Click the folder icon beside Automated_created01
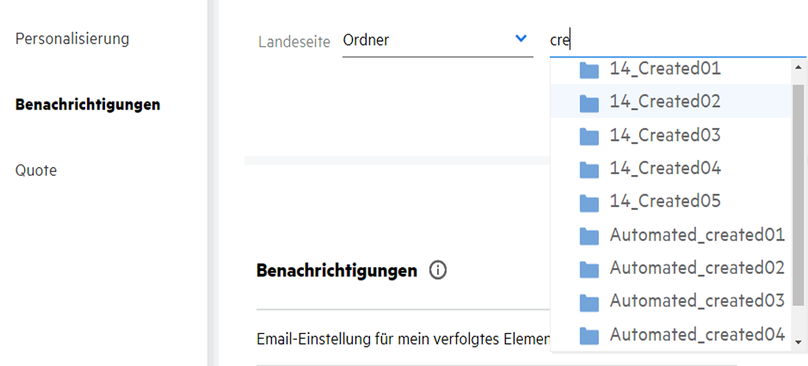This screenshot has height=366, width=808. pos(589,236)
